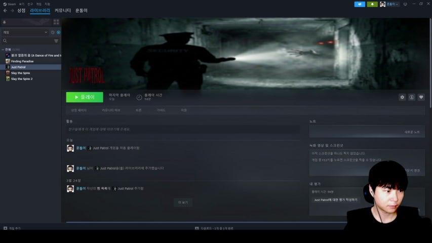
Task: Click the 더 보기 button under activity
Action: 183,202
